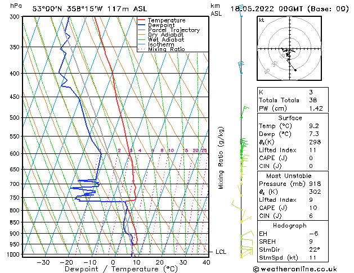Image resolution: width=354 pixels, height=273 pixels.
Task: Click the Surface section heading
Action: point(290,118)
